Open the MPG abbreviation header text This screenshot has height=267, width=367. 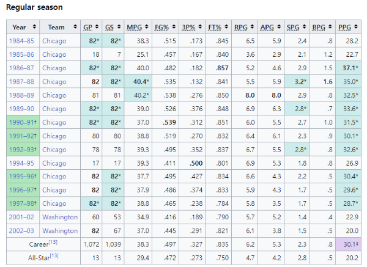click(x=135, y=27)
